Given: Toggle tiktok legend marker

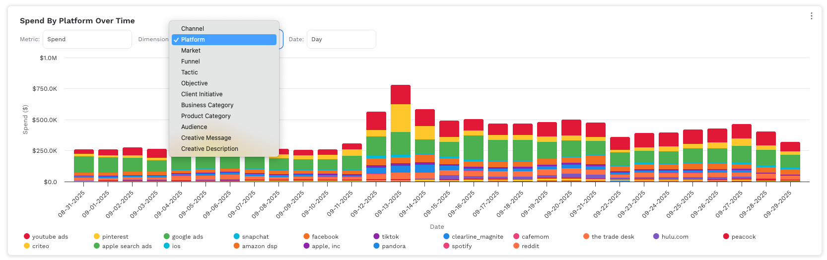Looking at the screenshot, I should click(x=377, y=237).
